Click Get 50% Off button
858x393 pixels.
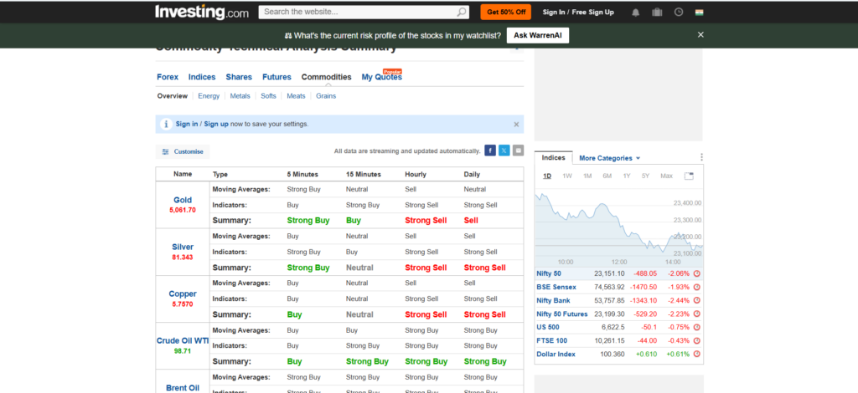[506, 12]
